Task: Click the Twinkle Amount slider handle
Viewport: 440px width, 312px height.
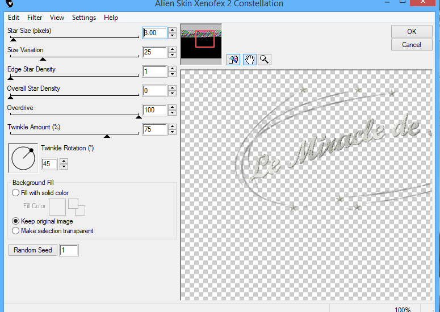Action: click(107, 136)
